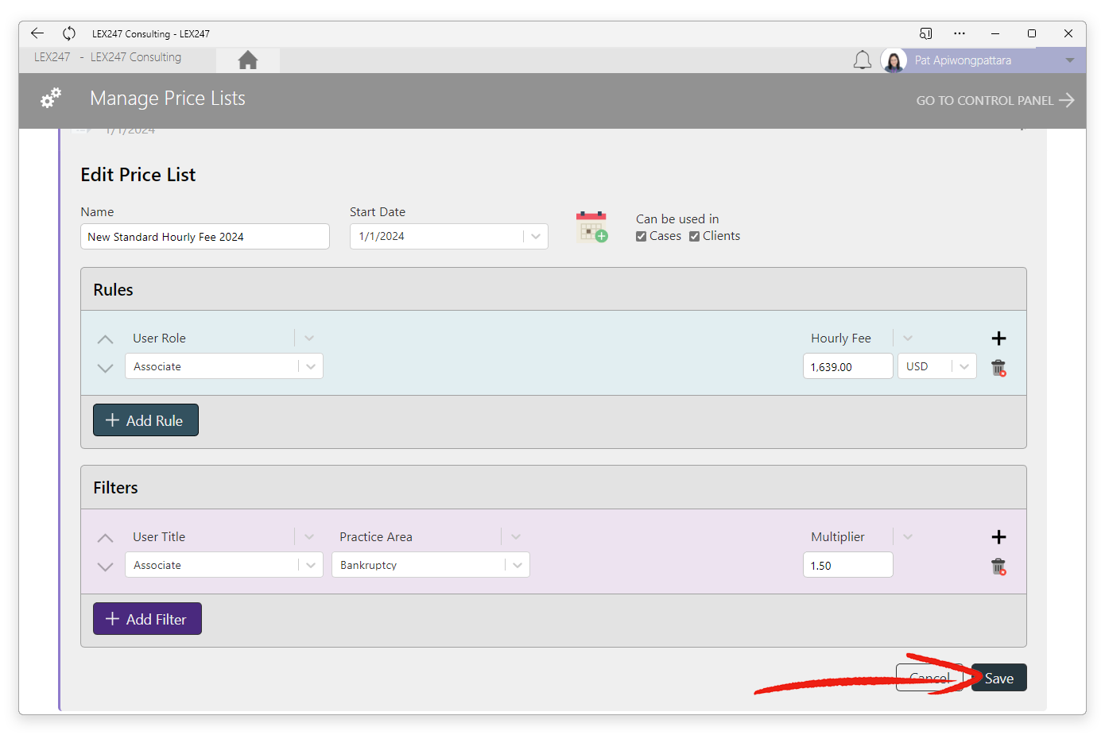Cancel editing the price list
1105x735 pixels.
pyautogui.click(x=929, y=678)
